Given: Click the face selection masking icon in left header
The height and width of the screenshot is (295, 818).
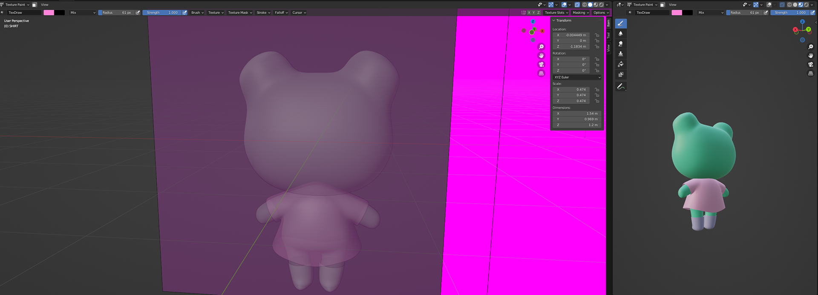Looking at the screenshot, I should click(35, 5).
